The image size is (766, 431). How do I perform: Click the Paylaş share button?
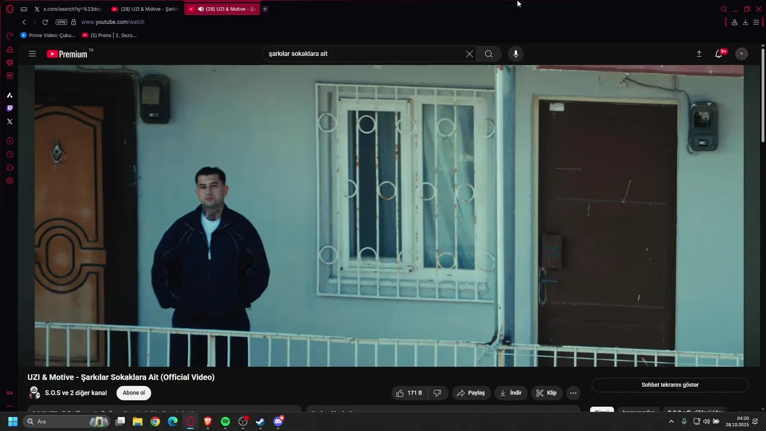(x=471, y=393)
